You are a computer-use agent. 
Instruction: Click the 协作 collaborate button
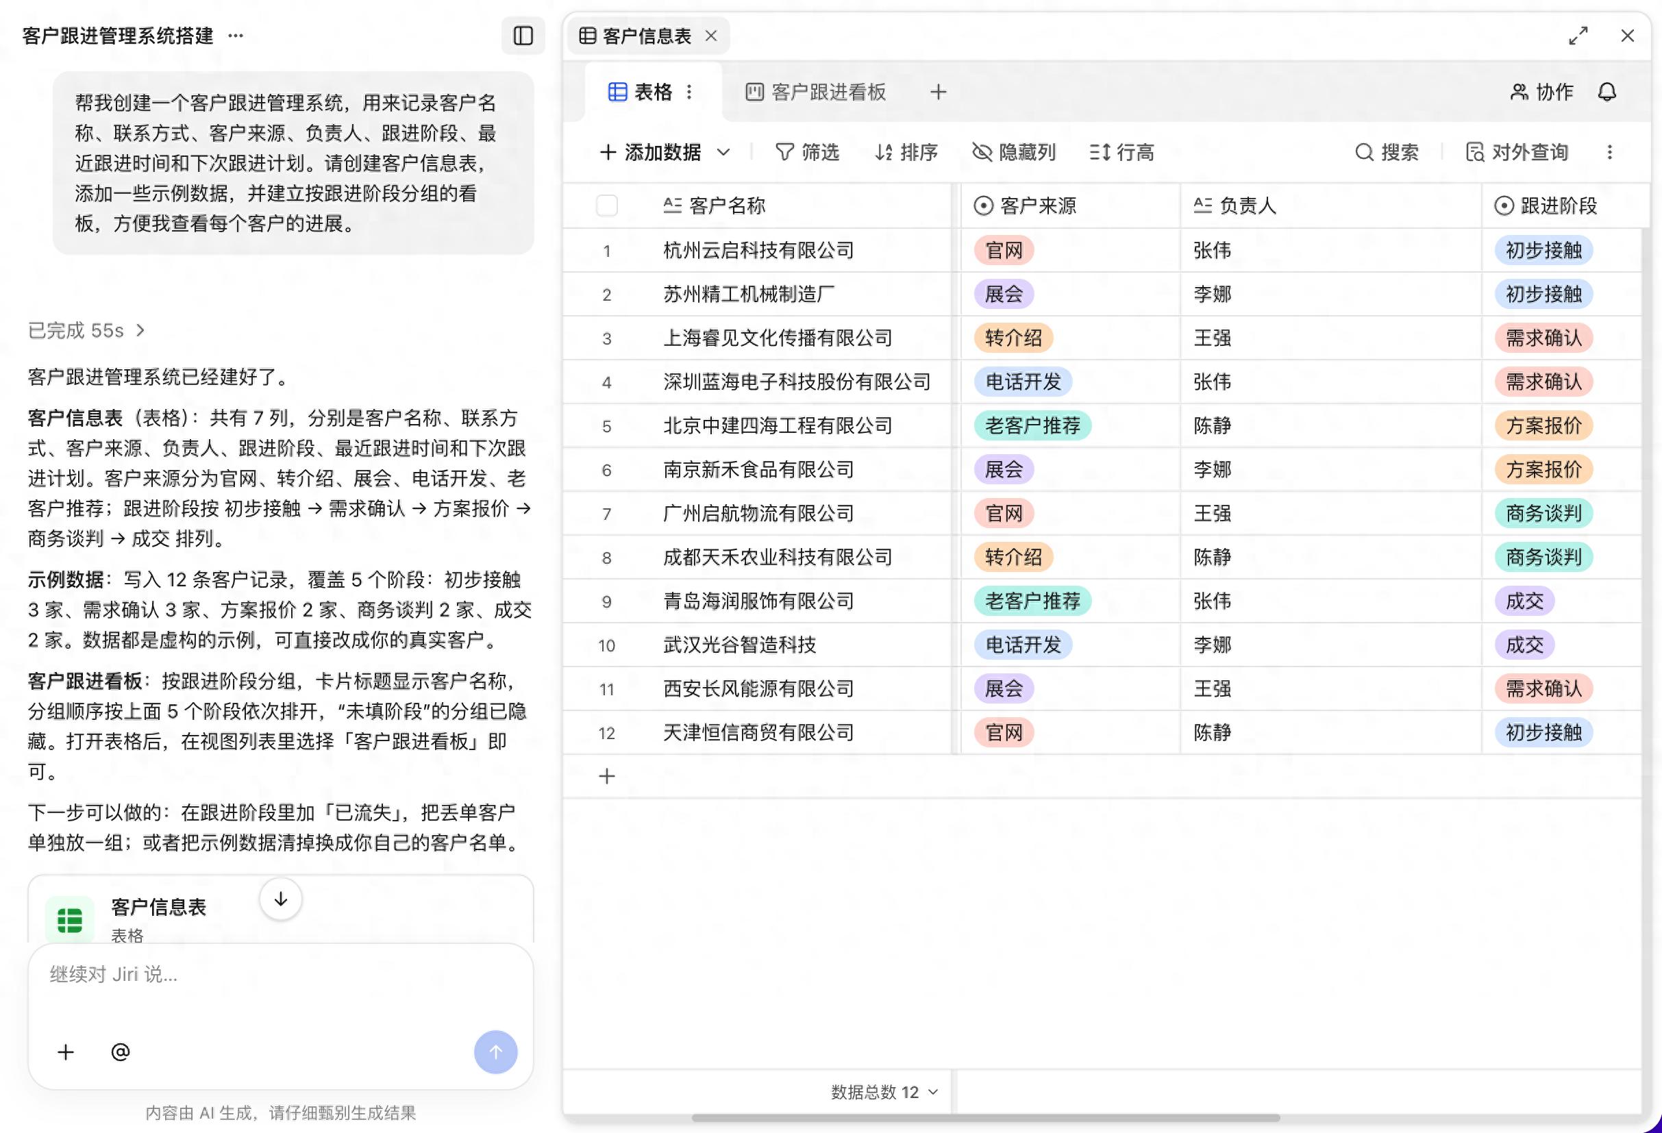[x=1541, y=92]
